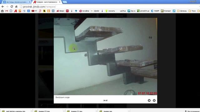
Task: Open the blue number 8 bookmark
Action: [28, 11]
